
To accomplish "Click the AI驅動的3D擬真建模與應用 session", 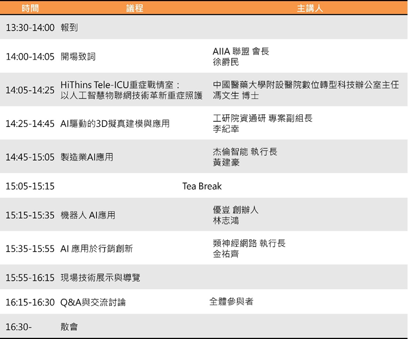I will click(x=115, y=123).
